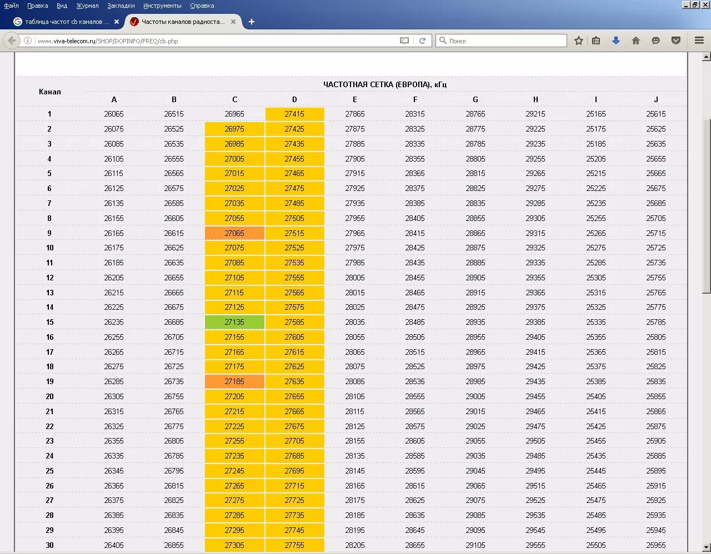Click cell 29215 in column H
Viewport: 711px width, 554px height.
point(535,114)
